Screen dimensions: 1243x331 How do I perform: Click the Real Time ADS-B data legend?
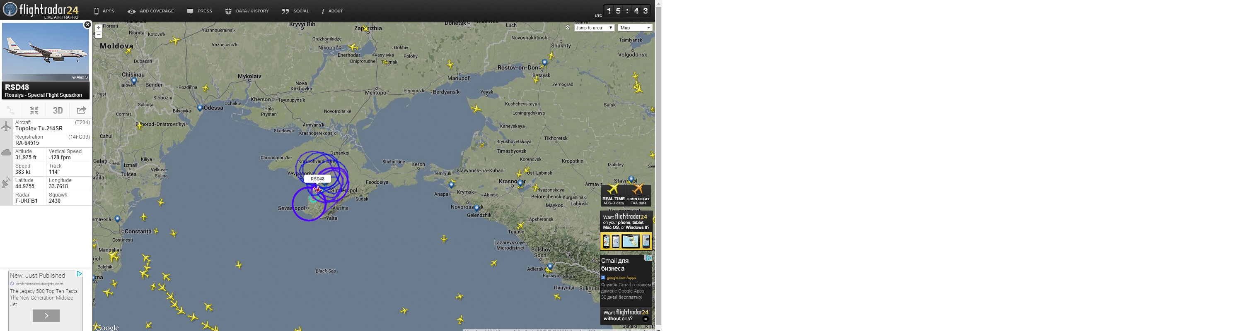tap(613, 195)
